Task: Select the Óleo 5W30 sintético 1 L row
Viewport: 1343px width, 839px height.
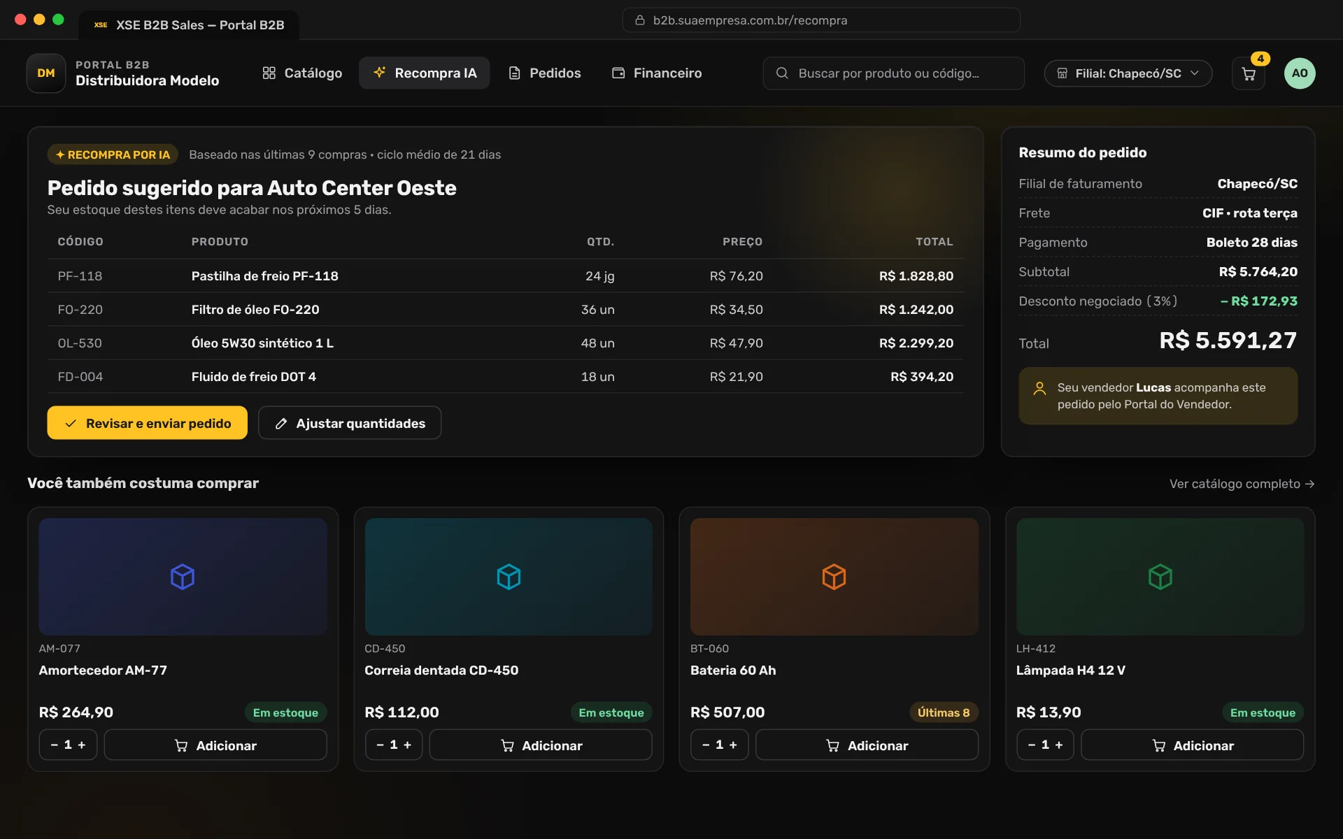Action: coord(505,343)
